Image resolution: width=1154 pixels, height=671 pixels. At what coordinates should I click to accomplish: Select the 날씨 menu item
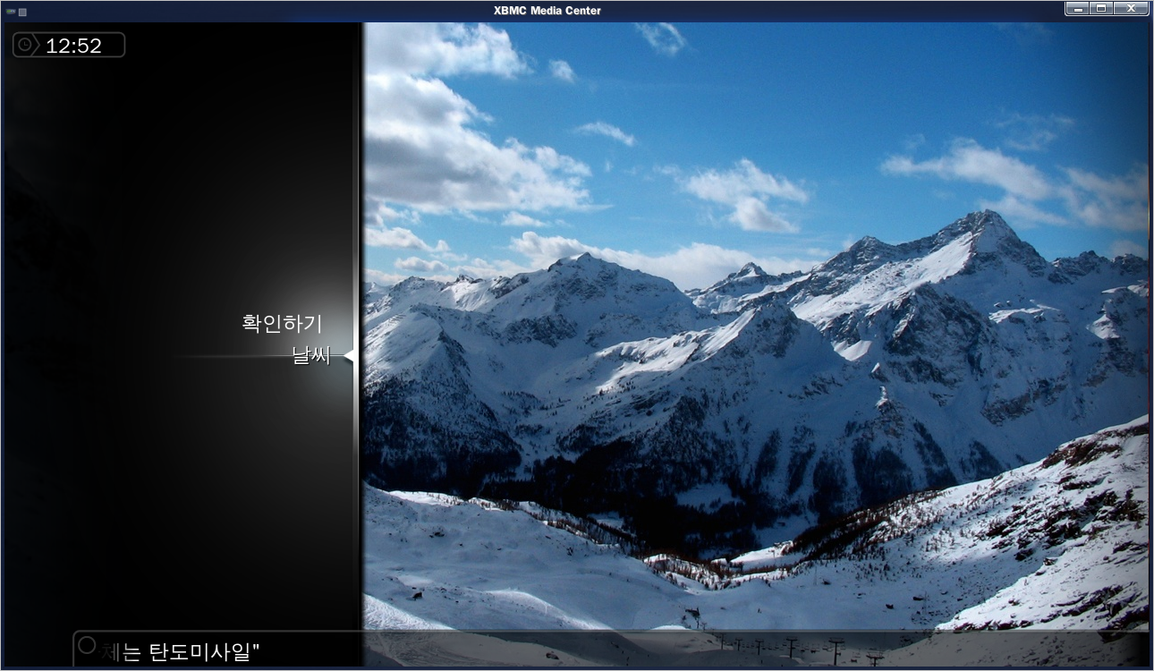(310, 355)
